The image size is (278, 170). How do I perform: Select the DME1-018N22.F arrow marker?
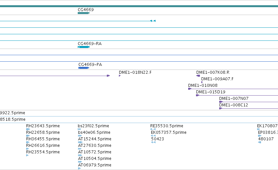click(x=120, y=76)
